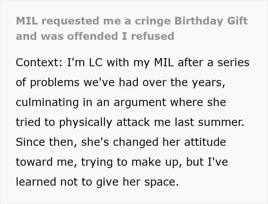Click 'MIL' in the first body line
This screenshot has height=204, width=268.
(x=164, y=62)
